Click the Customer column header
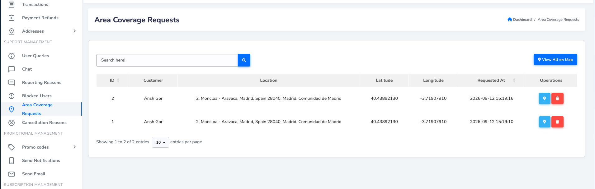The width and height of the screenshot is (595, 189). [x=153, y=81]
